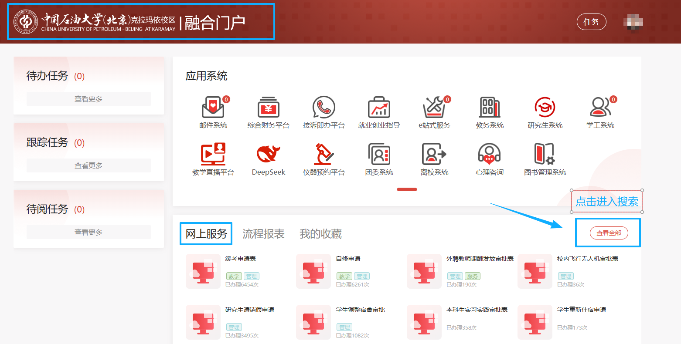The image size is (681, 344).
Task: Select the 网上服务 tab
Action: (x=206, y=234)
